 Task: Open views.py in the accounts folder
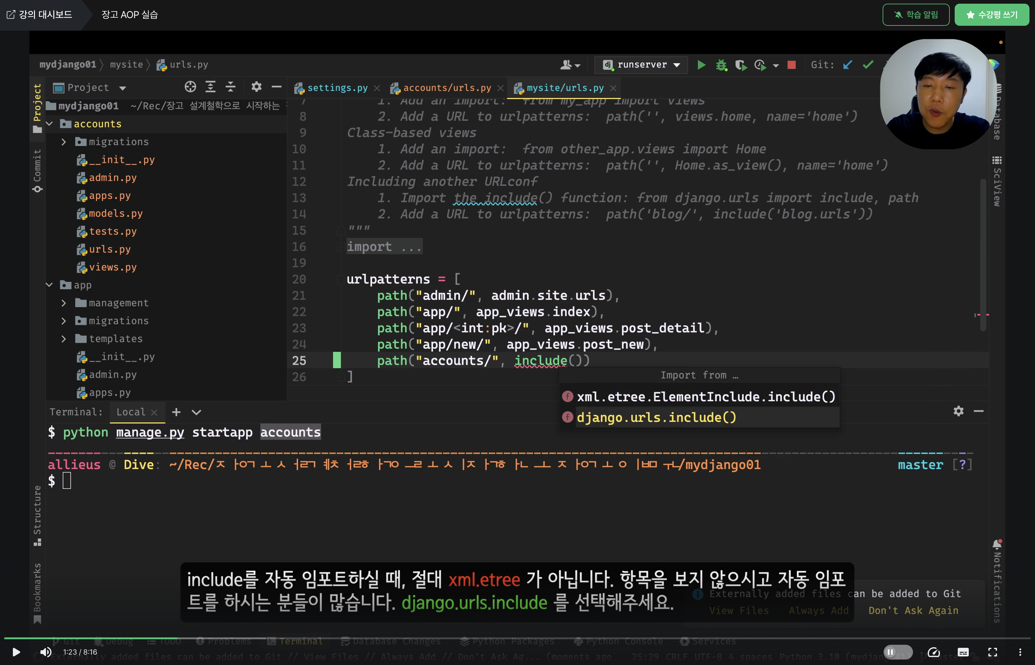[x=112, y=267]
